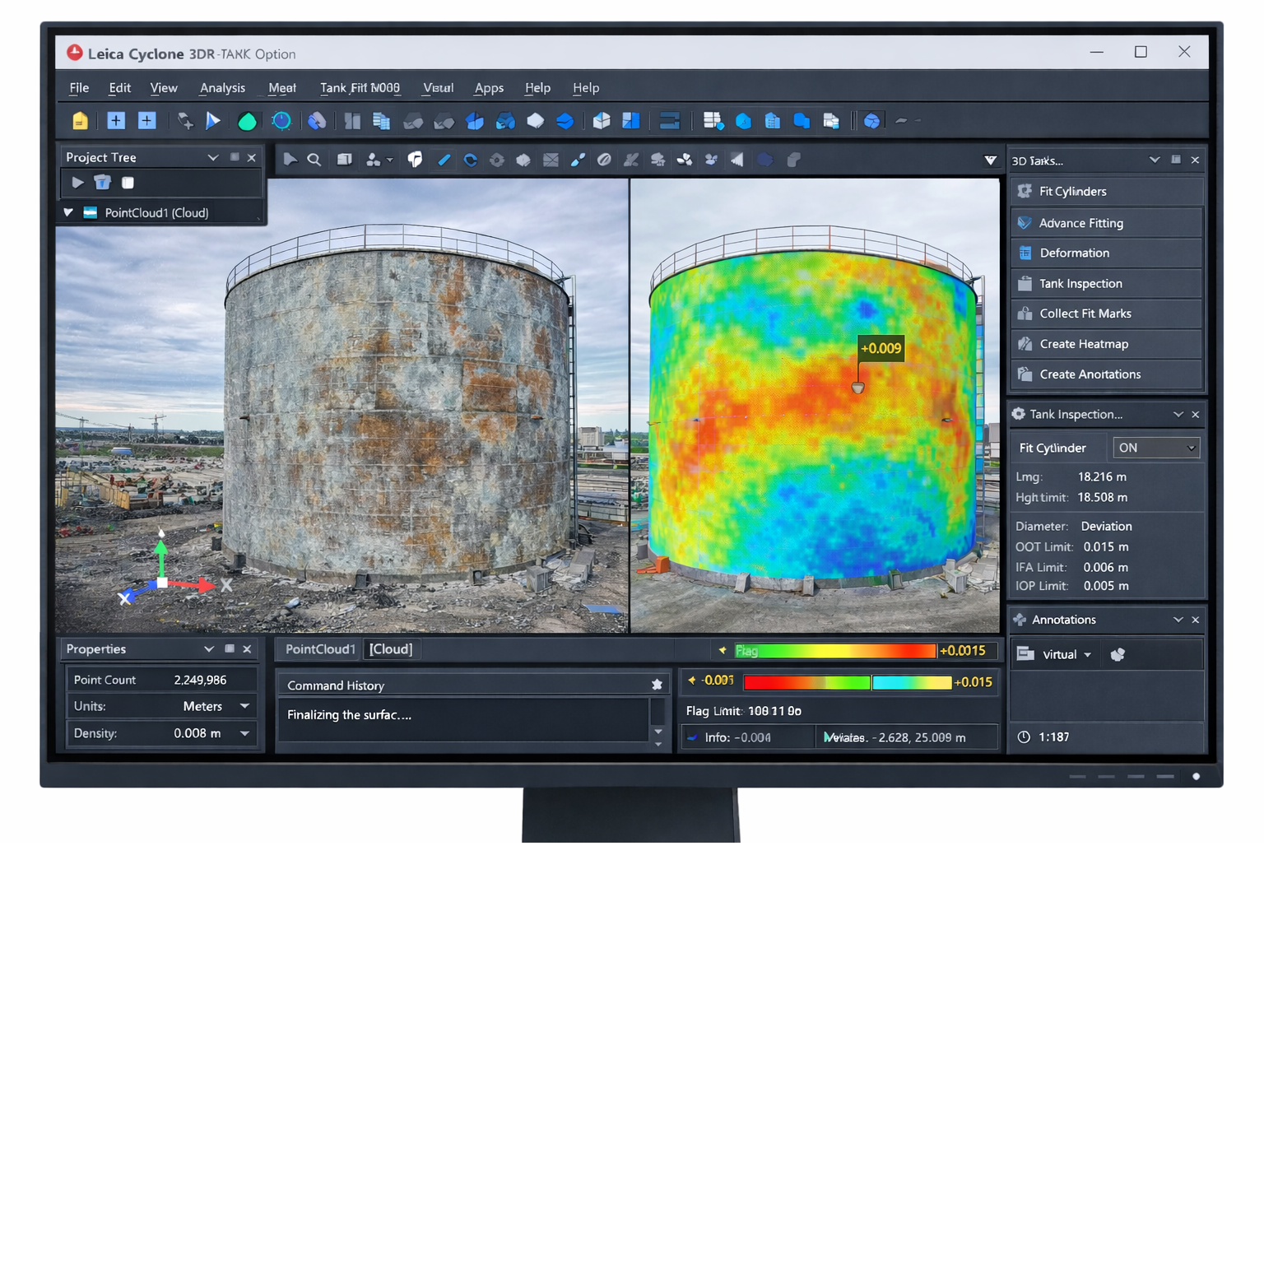1264x1264 pixels.
Task: Click the Flag color gradient bar
Action: click(x=834, y=651)
